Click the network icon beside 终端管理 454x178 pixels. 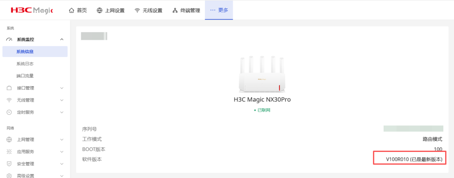pos(175,11)
